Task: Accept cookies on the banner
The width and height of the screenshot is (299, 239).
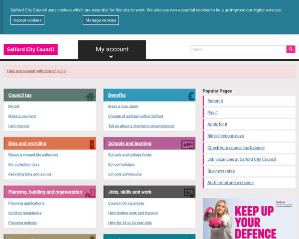Action: tap(27, 20)
